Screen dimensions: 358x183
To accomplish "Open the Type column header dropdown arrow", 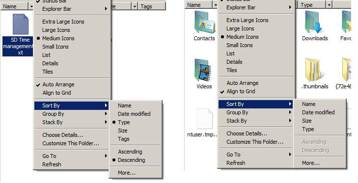I will pyautogui.click(x=329, y=5).
